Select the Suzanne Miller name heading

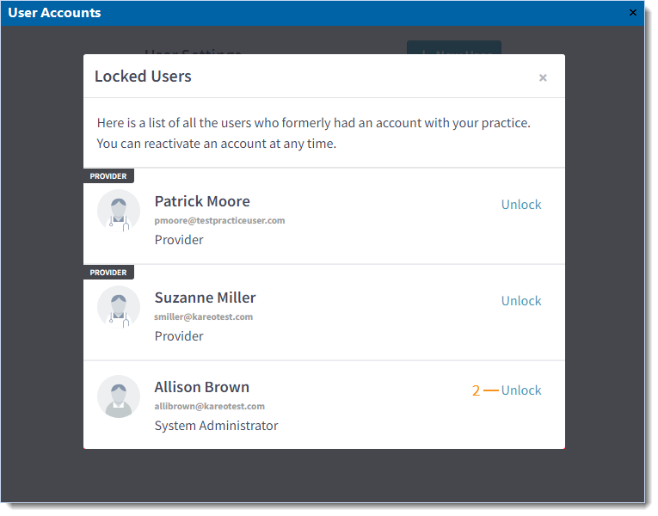click(x=206, y=299)
